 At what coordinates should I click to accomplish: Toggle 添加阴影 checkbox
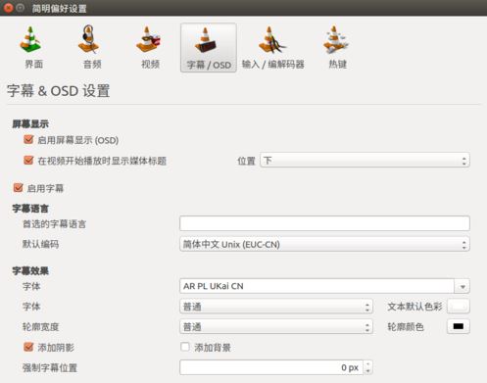coord(28,347)
